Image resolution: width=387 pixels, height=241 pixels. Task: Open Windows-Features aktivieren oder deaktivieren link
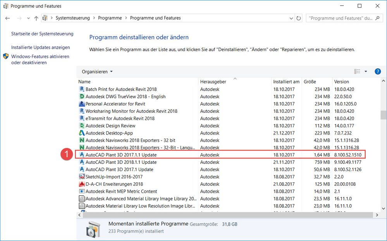[40, 59]
